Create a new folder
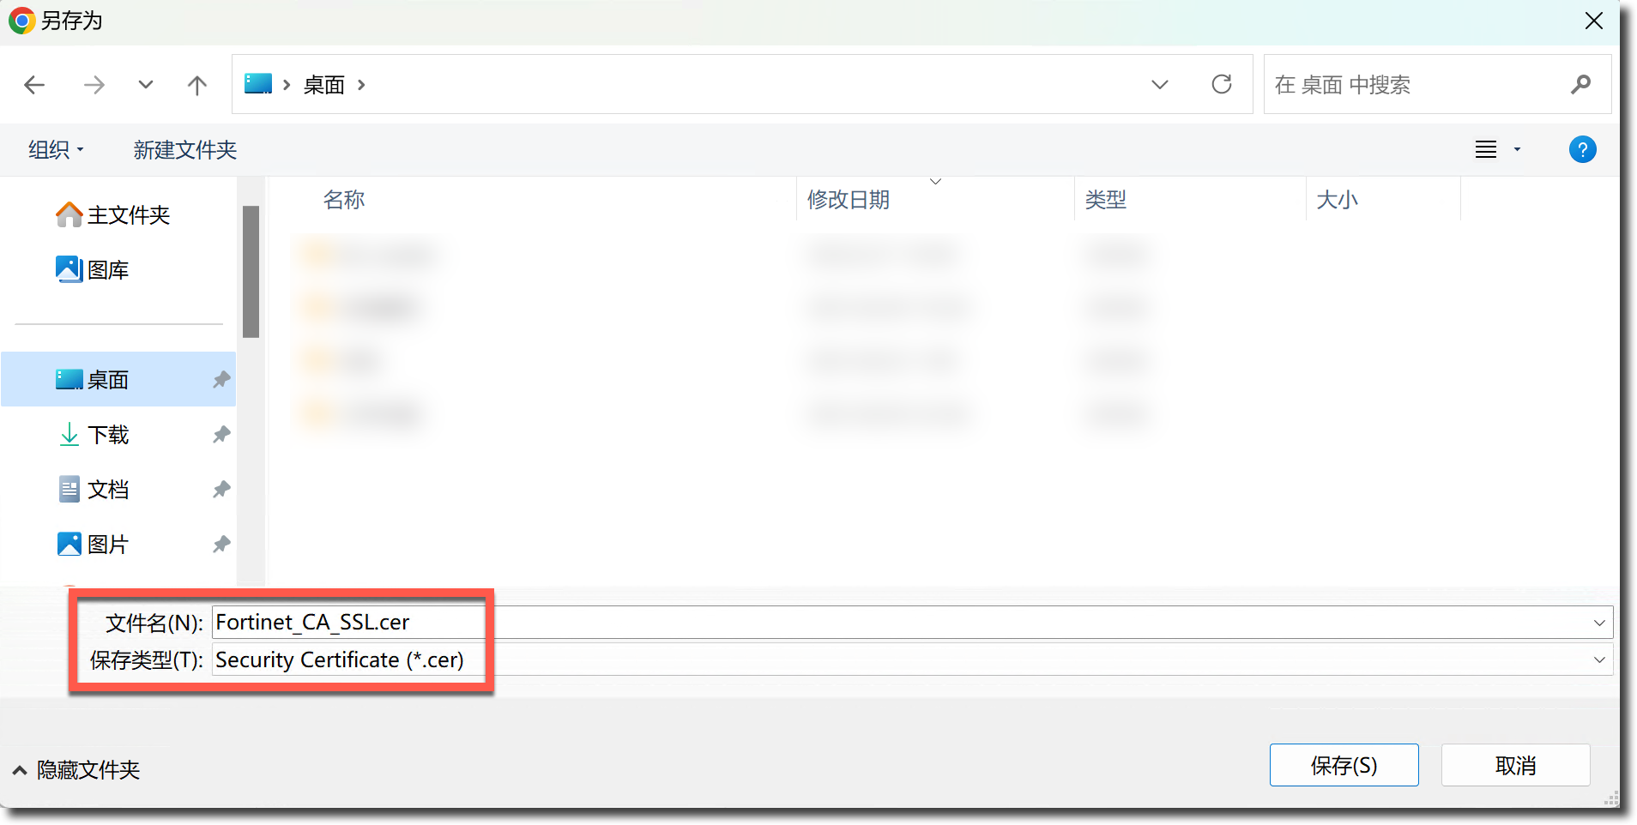This screenshot has width=1637, height=825. tap(184, 150)
